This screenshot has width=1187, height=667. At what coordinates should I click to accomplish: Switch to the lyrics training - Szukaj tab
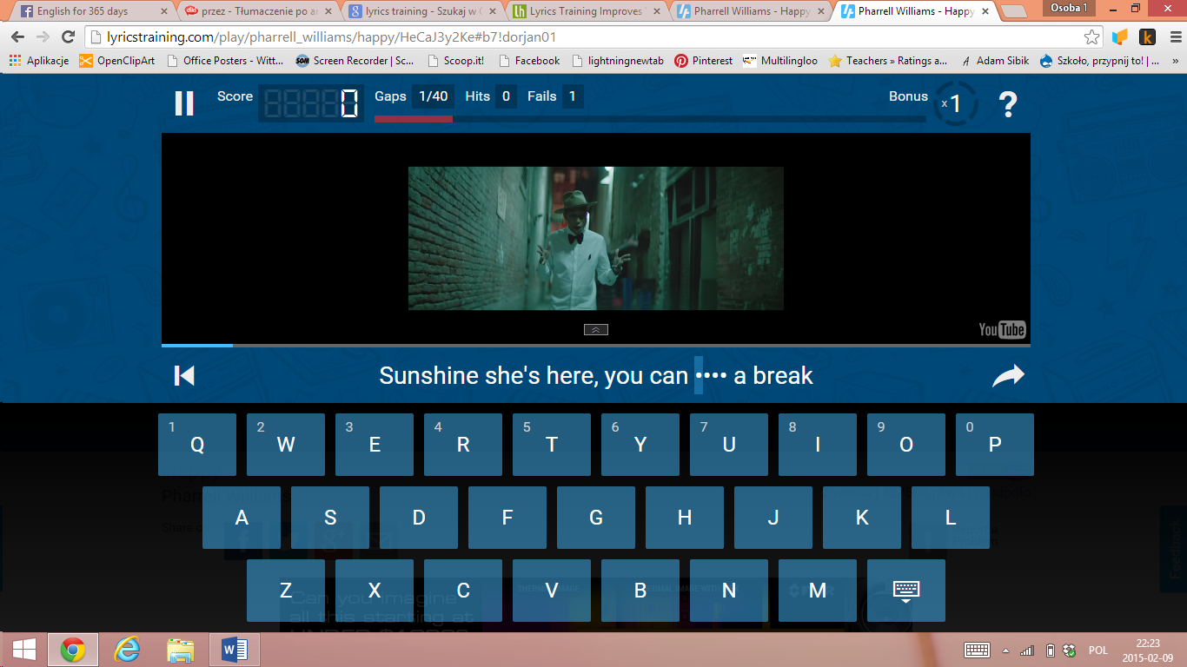tap(421, 11)
